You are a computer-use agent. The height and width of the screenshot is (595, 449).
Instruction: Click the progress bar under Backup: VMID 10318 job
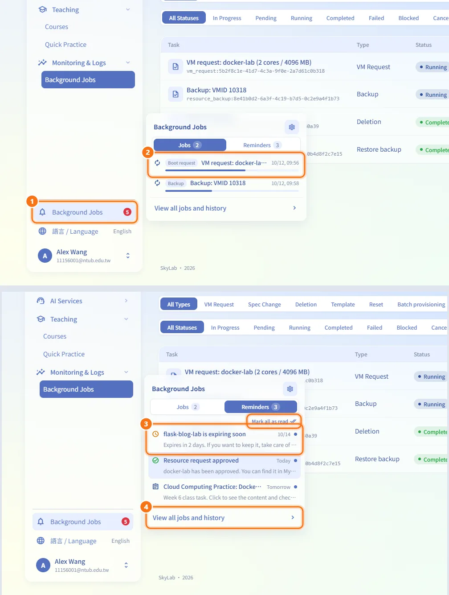coord(232,191)
